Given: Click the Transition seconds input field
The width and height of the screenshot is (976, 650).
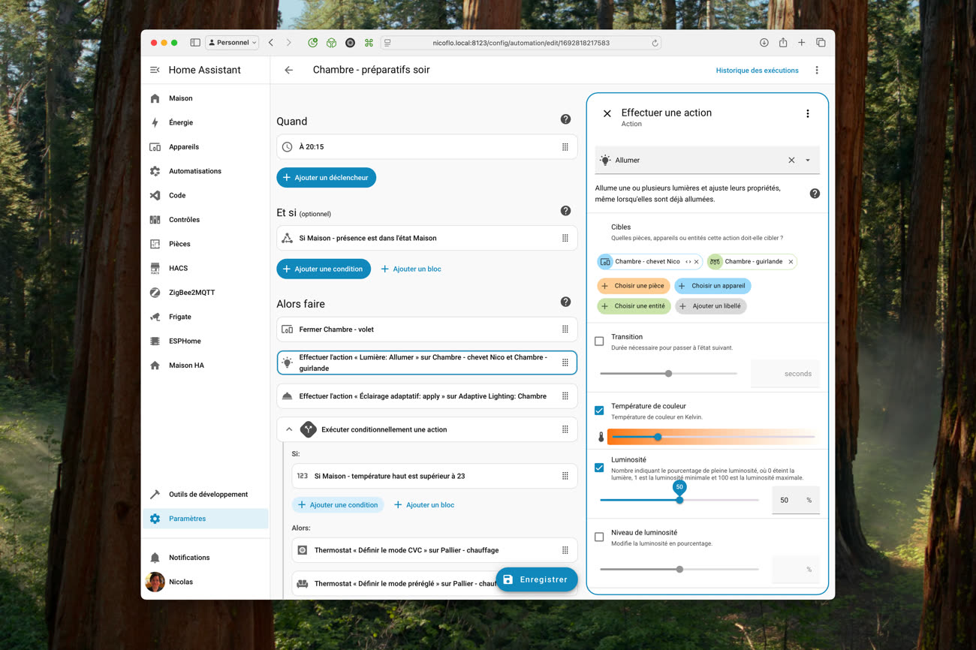Looking at the screenshot, I should [785, 373].
